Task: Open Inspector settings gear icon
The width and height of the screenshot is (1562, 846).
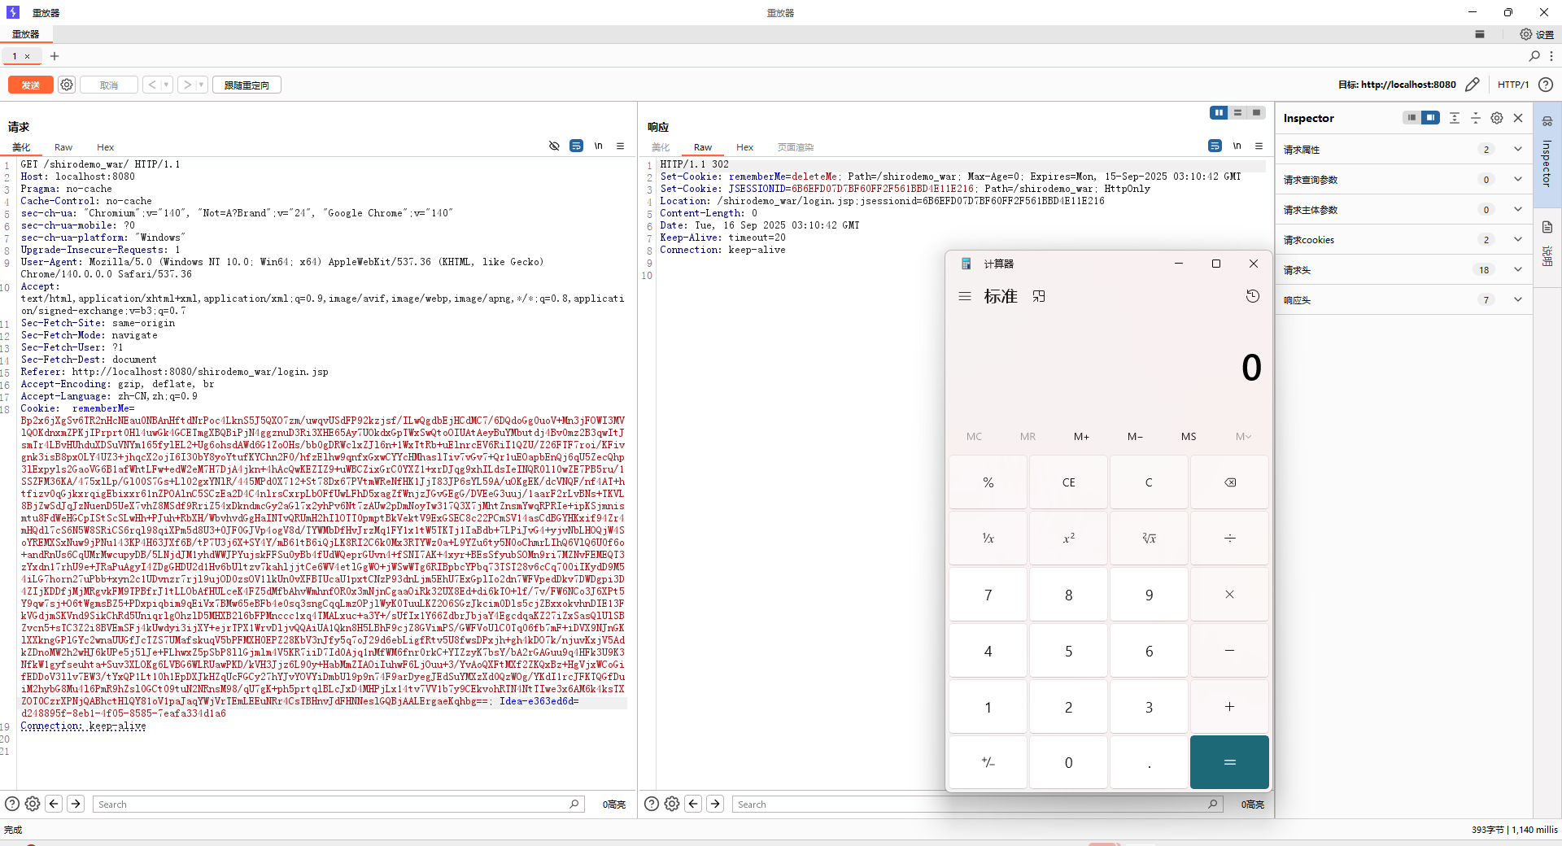Action: coord(1497,118)
